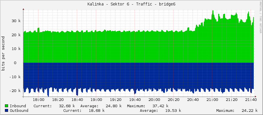Click the Outbound maximum value '24.22 k'
This screenshot has width=263, height=115.
click(x=250, y=110)
